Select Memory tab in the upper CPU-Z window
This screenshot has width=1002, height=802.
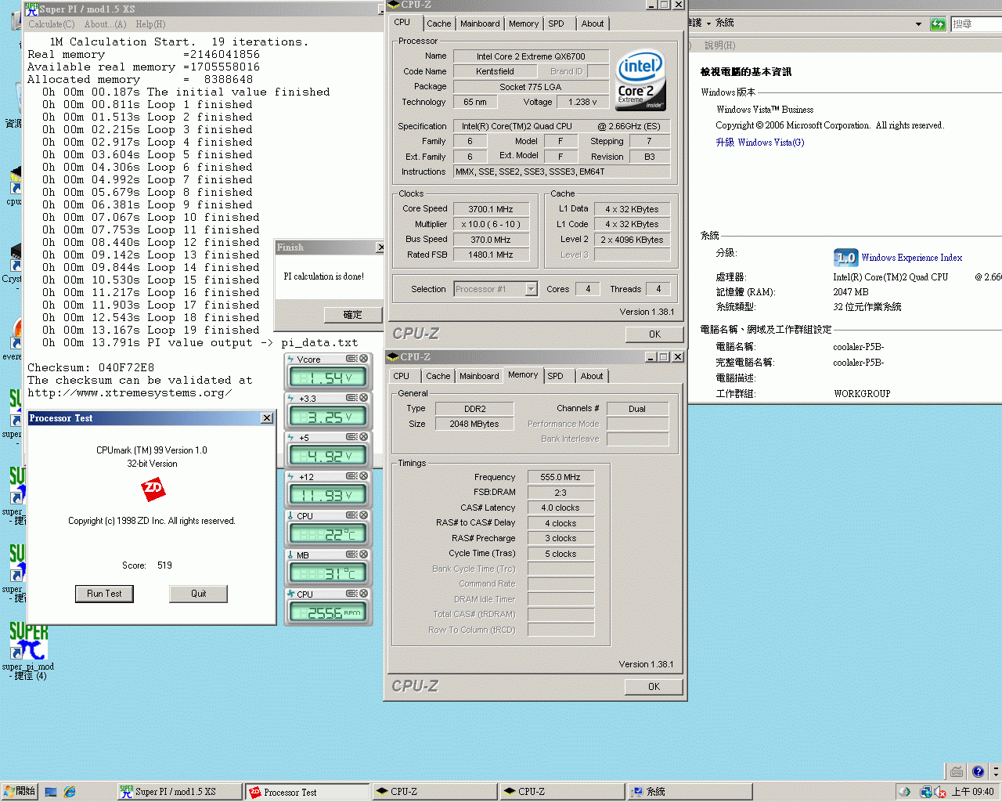(x=524, y=23)
